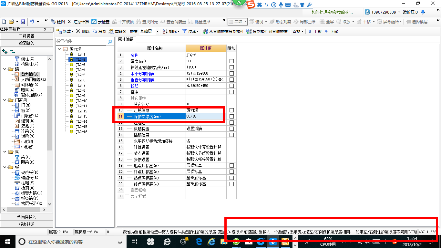Save project with the floppy disk icon

[x=23, y=22]
